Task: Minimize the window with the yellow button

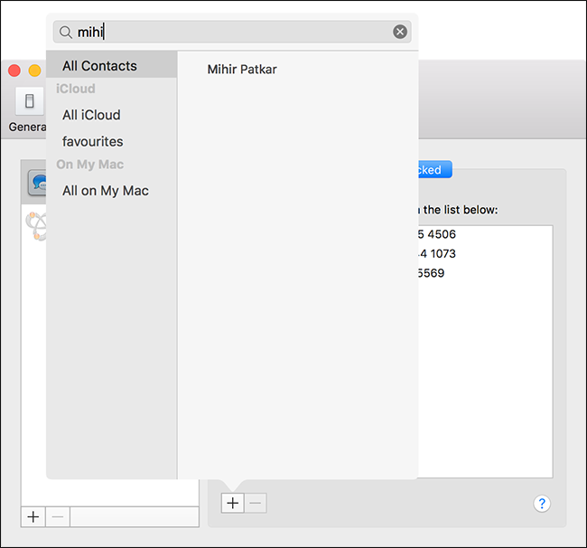Action: point(35,71)
